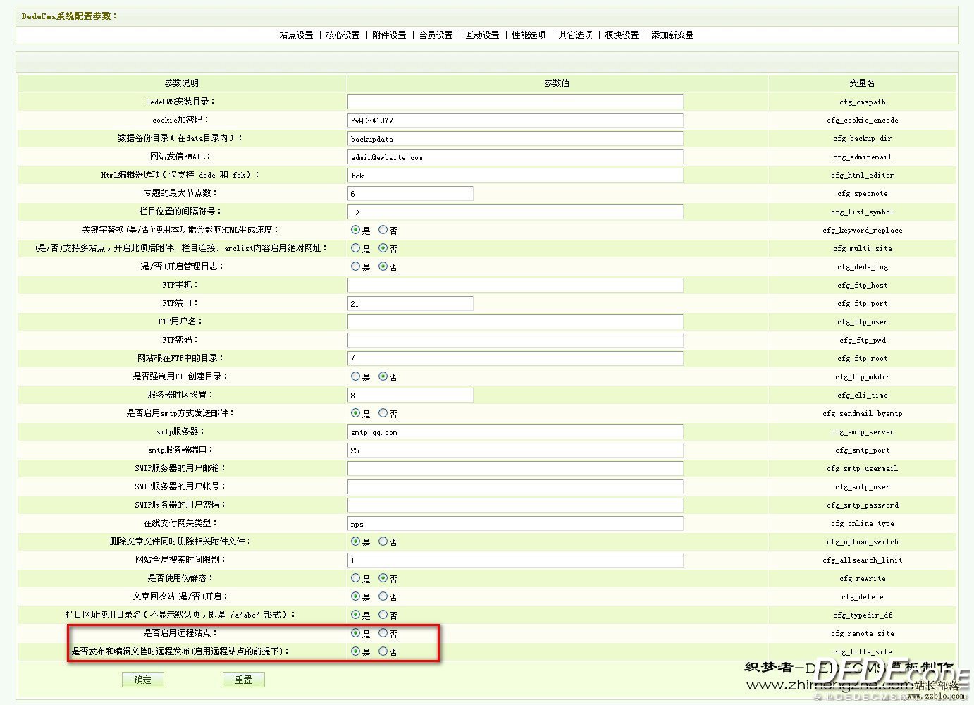Open the 附件设置 tab

coord(389,35)
